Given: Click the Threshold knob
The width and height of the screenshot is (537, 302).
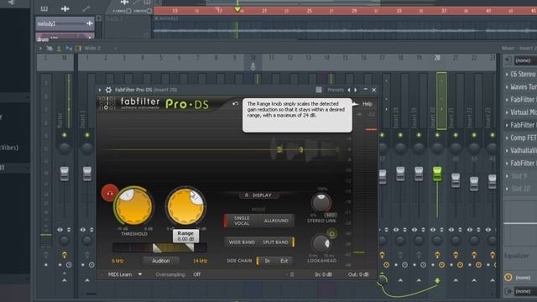Looking at the screenshot, I should click(134, 206).
